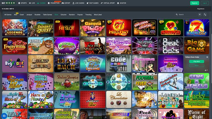Open the live chat bubble icon

click(x=4, y=116)
